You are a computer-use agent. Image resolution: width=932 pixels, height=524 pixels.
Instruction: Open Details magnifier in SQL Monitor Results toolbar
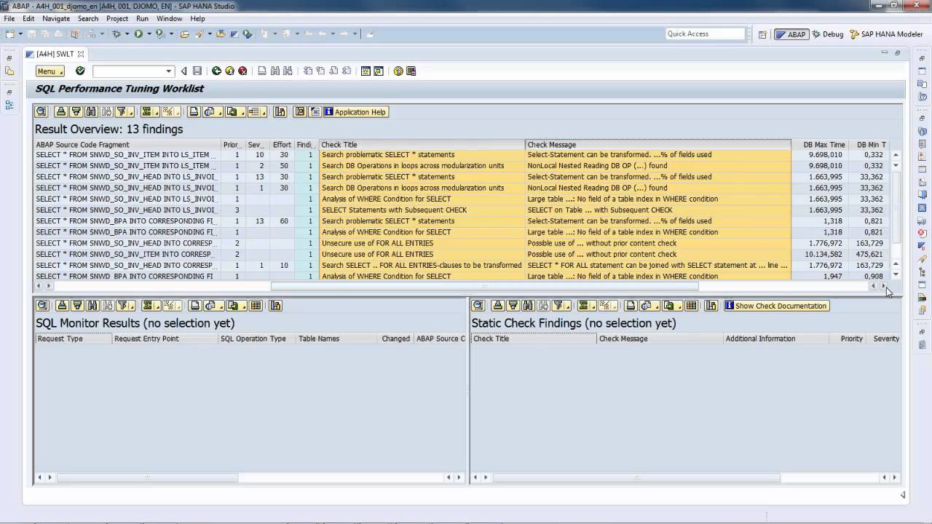42,306
